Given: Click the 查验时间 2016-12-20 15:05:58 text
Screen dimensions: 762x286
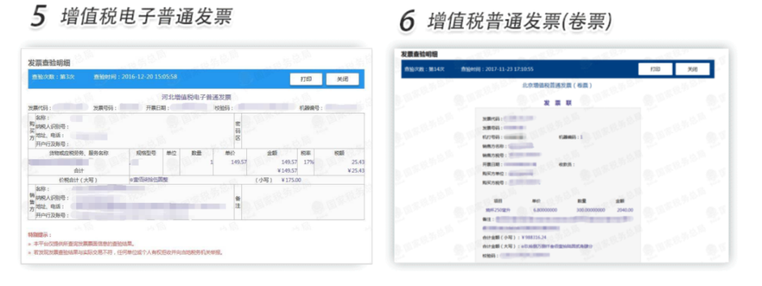Looking at the screenshot, I should [x=135, y=77].
